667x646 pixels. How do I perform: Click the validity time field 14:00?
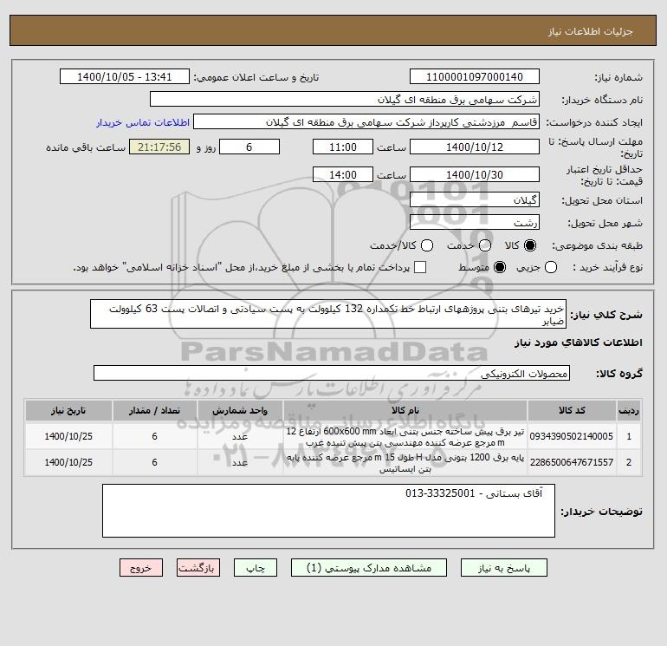click(343, 174)
